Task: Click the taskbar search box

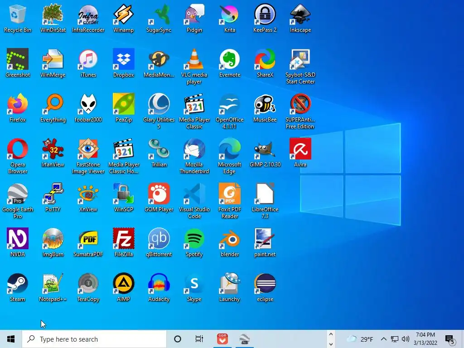Action: (x=94, y=339)
